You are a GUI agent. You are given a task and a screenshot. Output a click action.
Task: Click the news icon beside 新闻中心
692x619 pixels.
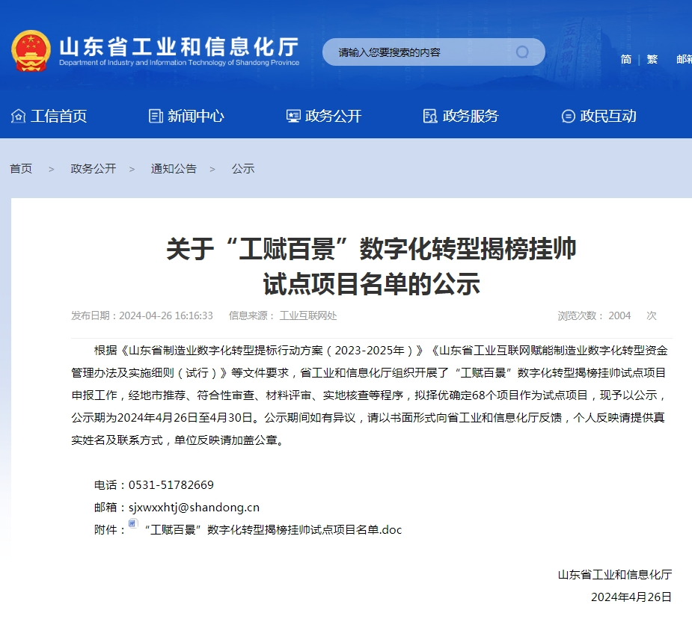point(156,116)
